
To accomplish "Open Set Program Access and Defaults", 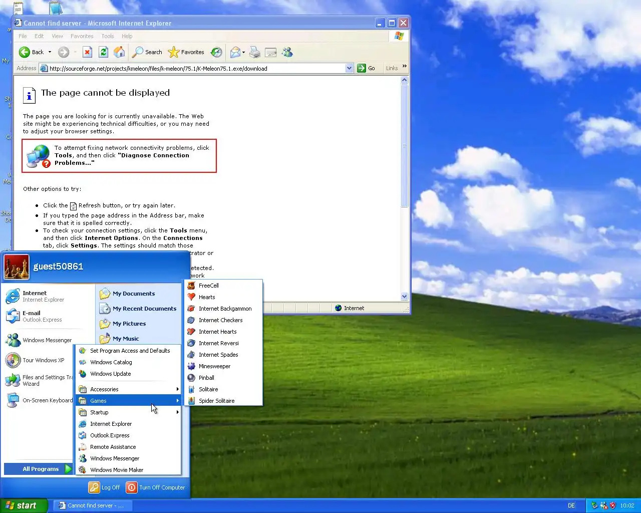I will coord(128,351).
